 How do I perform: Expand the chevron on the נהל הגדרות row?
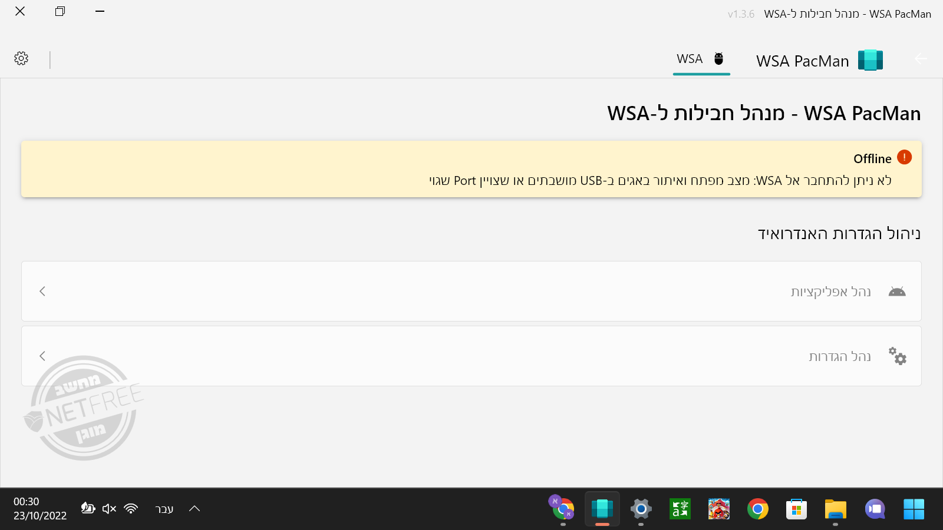pos(42,356)
